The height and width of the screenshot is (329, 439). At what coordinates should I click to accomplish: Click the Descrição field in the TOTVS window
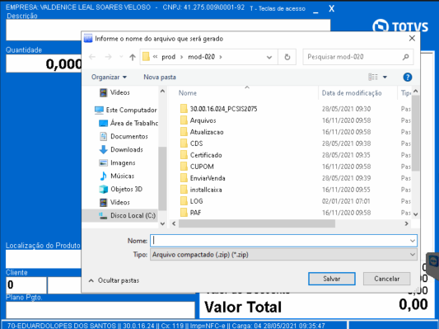click(168, 30)
